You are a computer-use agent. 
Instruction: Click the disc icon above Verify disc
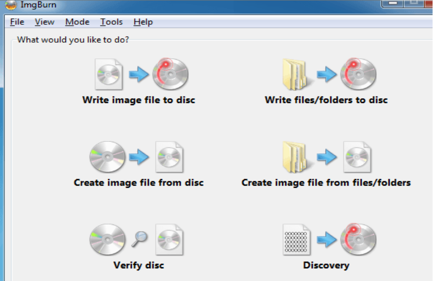click(107, 239)
